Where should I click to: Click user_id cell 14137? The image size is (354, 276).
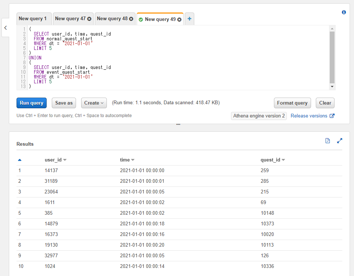[51, 170]
